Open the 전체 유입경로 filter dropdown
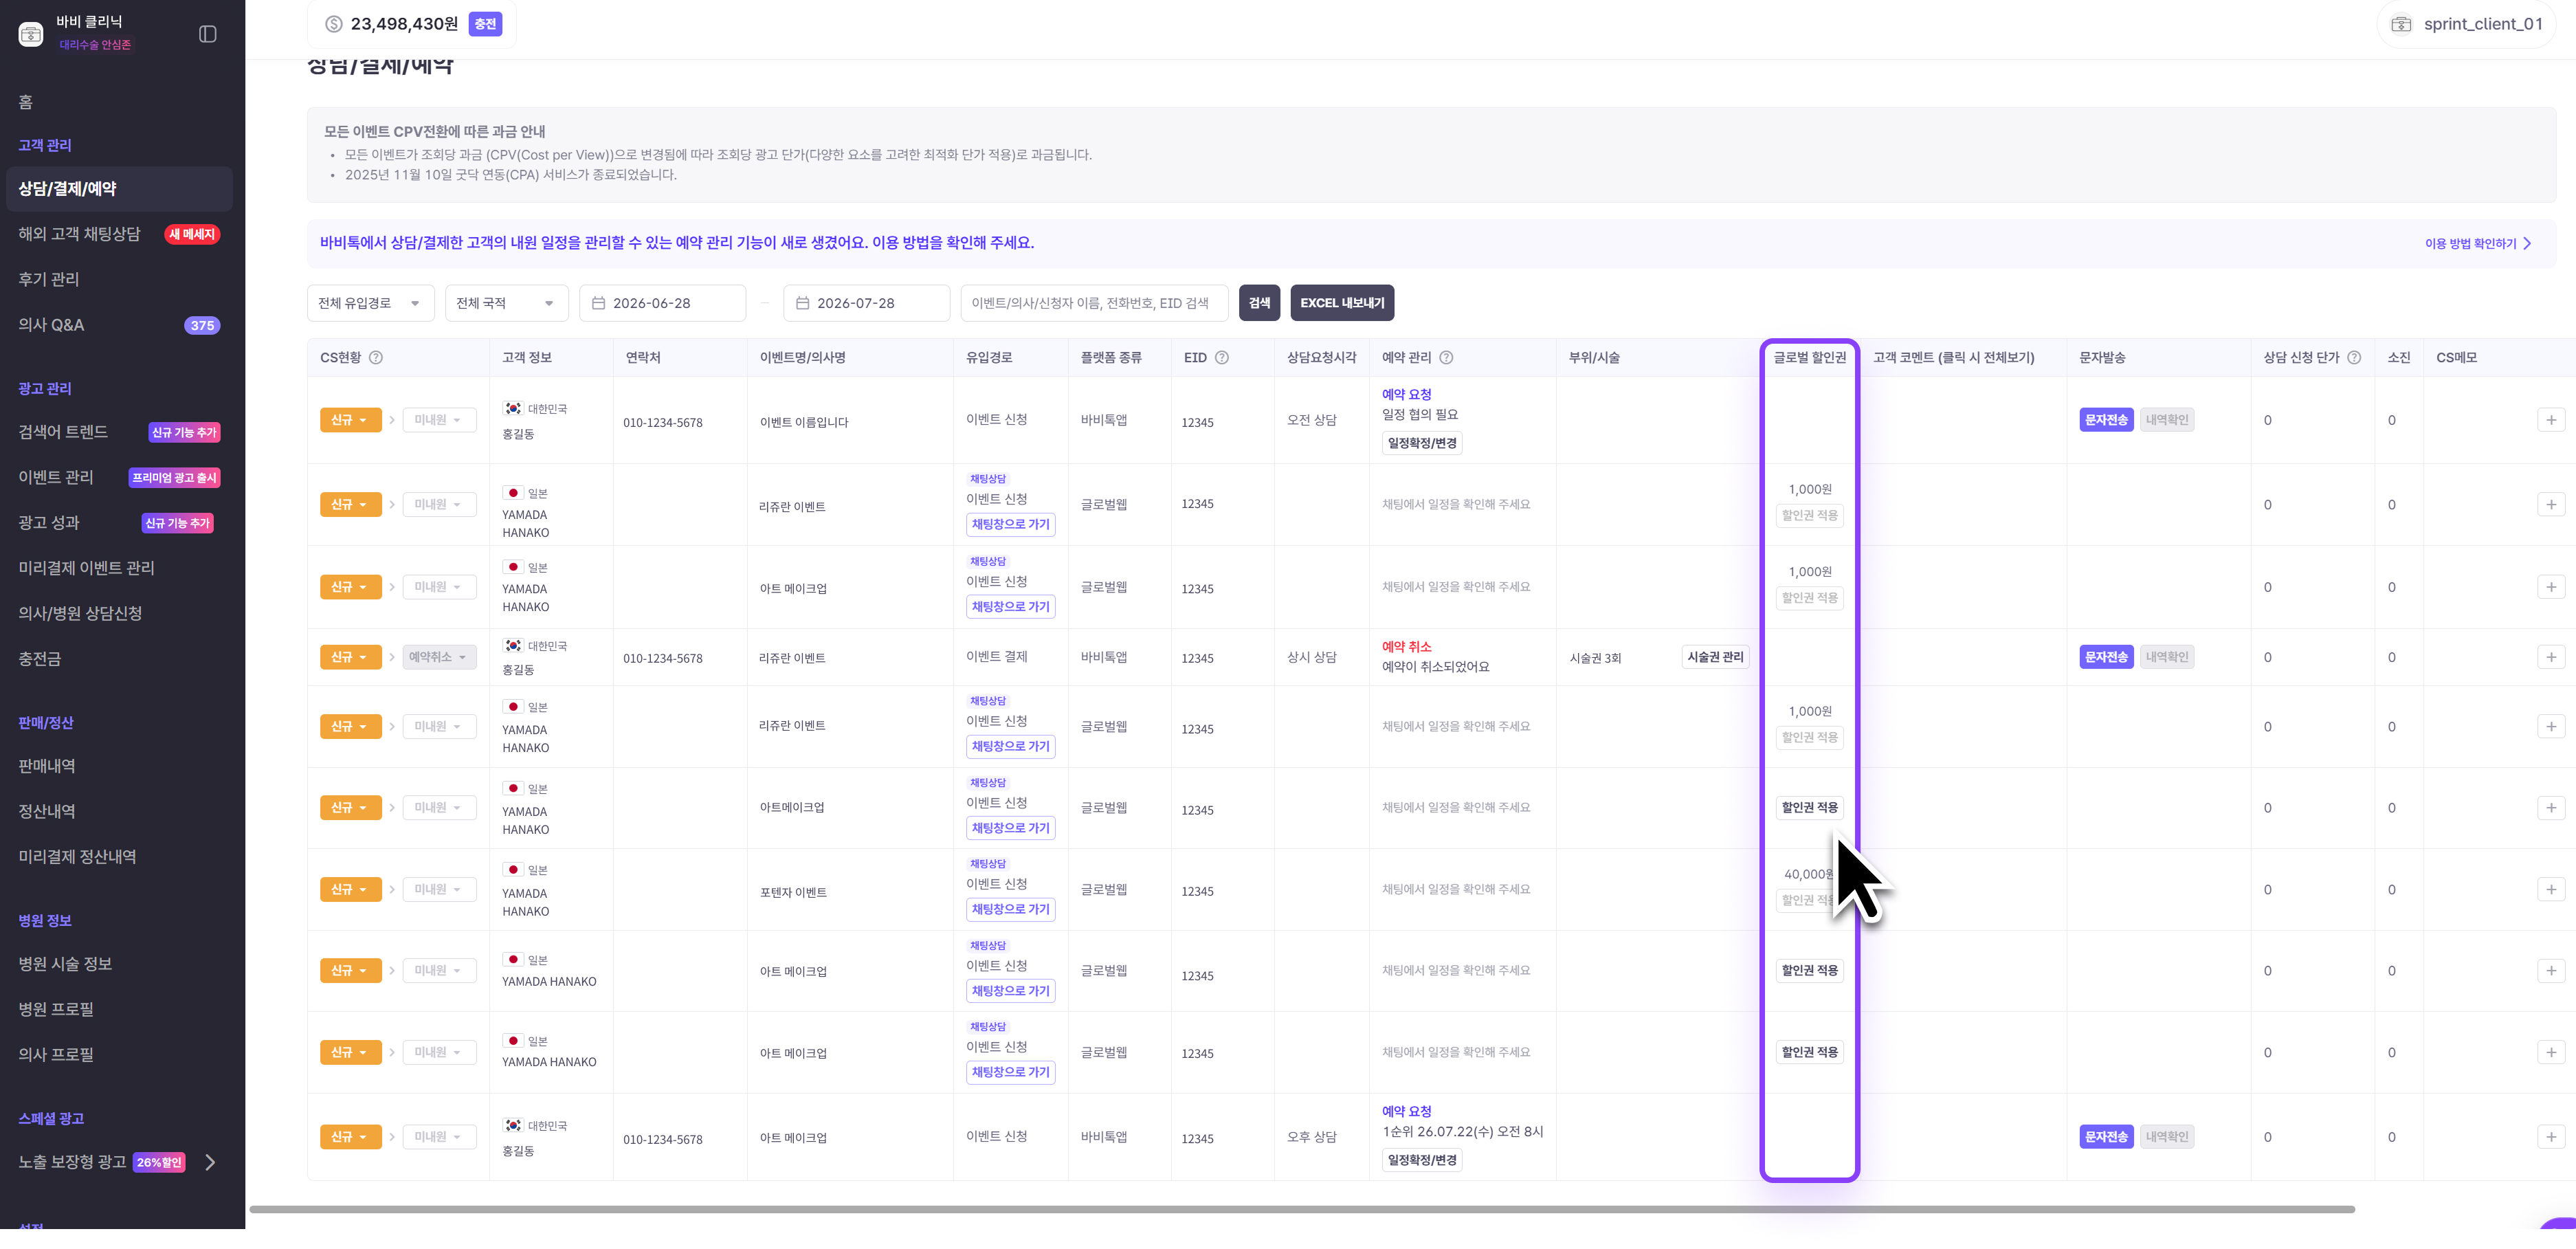This screenshot has width=2576, height=1249. (370, 303)
